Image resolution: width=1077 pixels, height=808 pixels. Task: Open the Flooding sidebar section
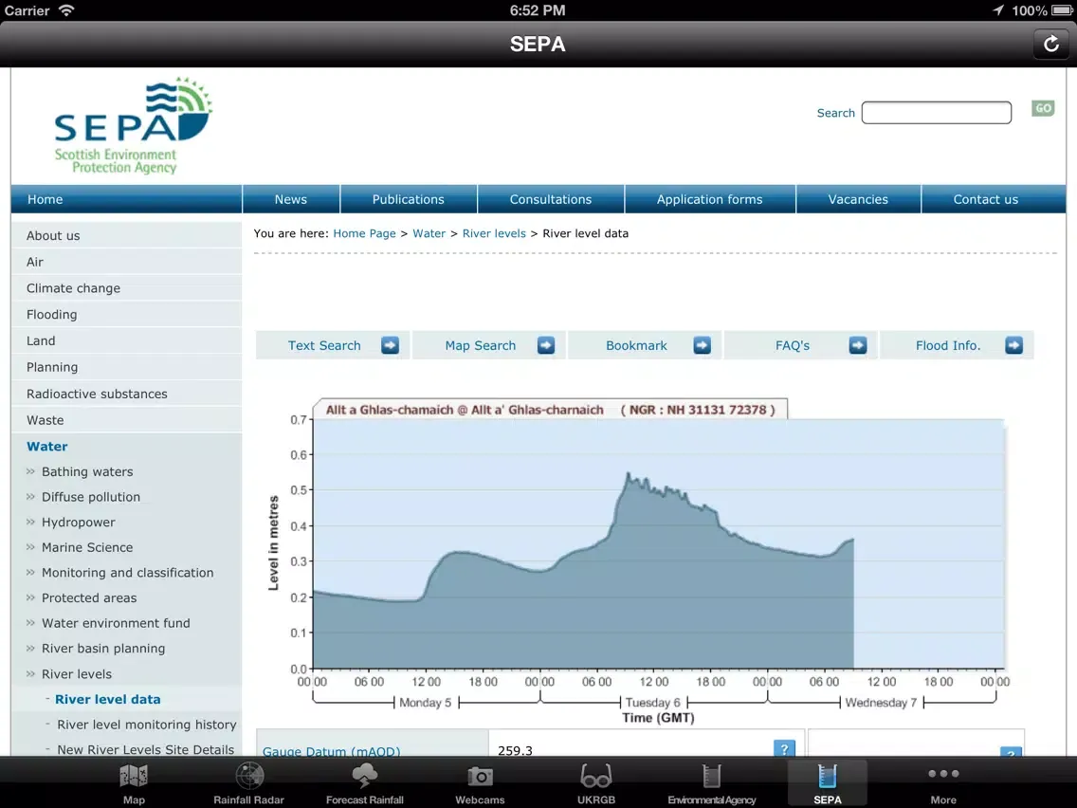coord(126,315)
